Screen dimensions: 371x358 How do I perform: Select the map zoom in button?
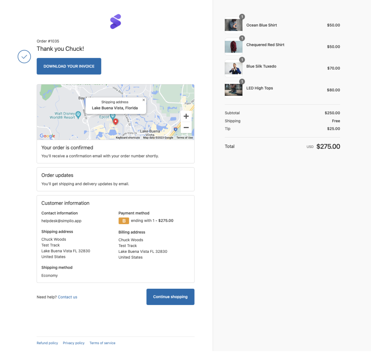point(186,116)
